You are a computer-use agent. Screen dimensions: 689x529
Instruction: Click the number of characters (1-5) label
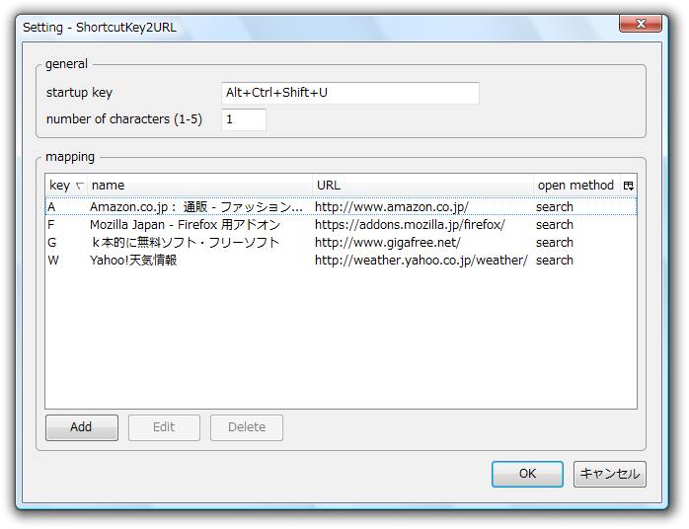(124, 119)
